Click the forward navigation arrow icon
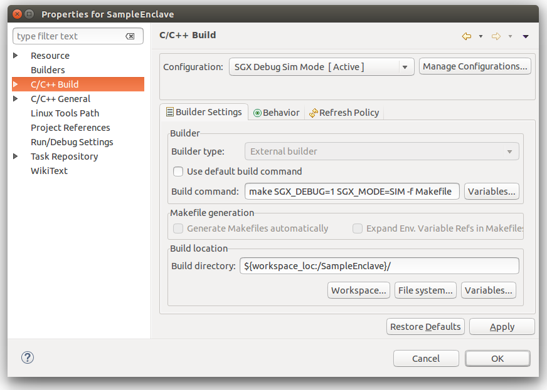The width and height of the screenshot is (547, 390). 496,36
